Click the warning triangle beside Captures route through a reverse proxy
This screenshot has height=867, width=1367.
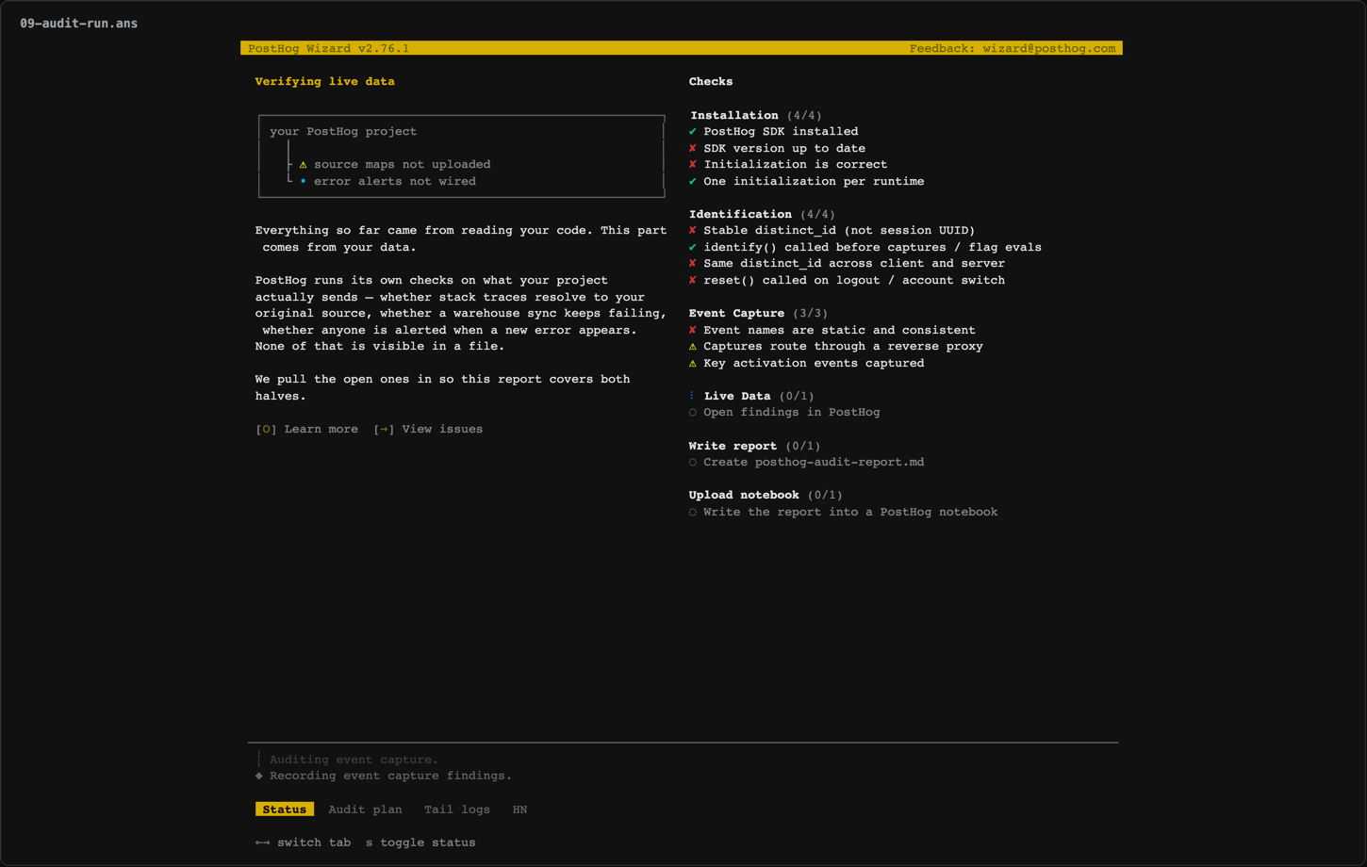693,346
